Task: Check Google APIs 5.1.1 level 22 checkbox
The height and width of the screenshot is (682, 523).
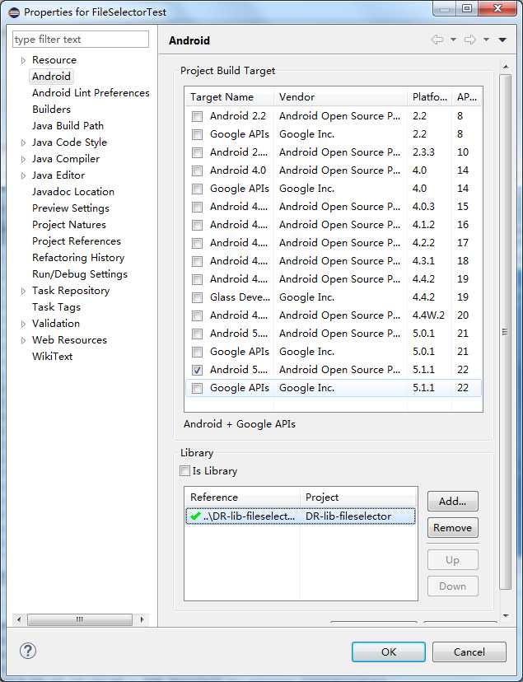Action: (197, 388)
